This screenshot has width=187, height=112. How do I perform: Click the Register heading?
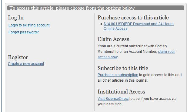[x=18, y=57]
